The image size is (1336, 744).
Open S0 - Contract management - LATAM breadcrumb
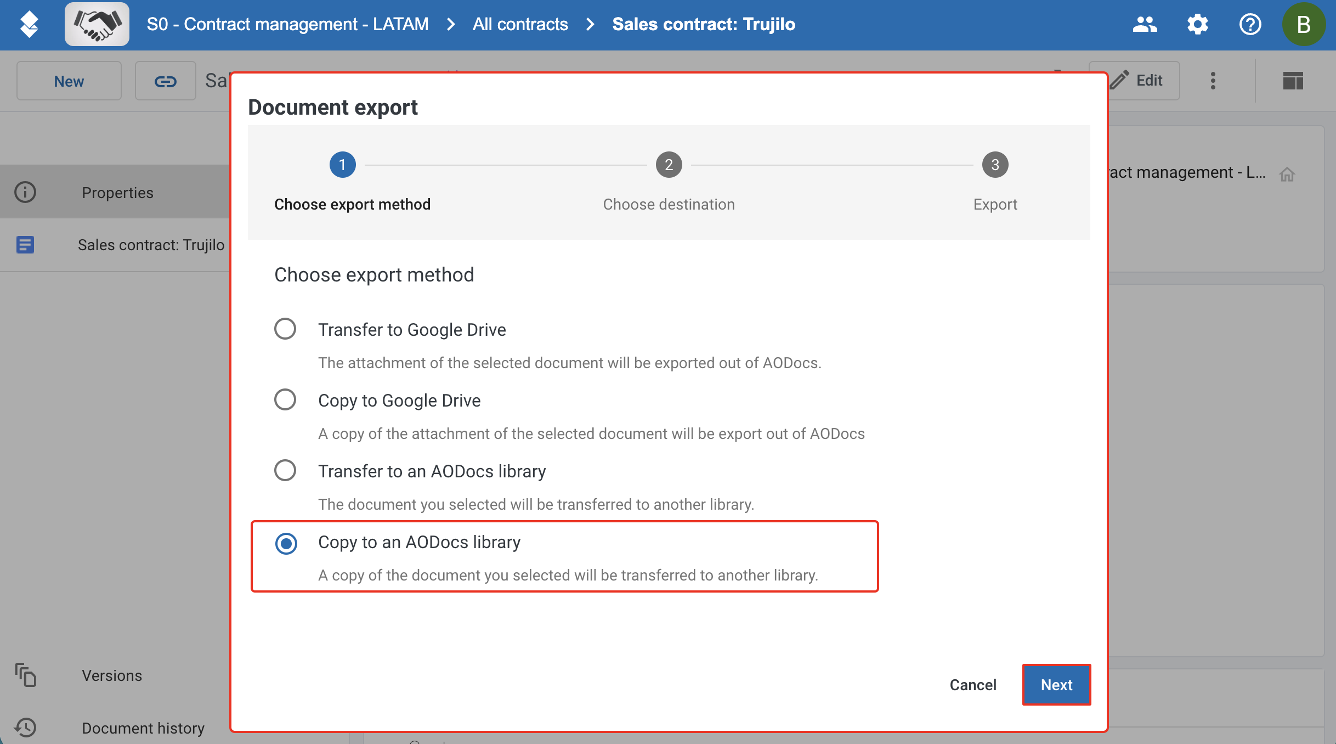click(x=287, y=25)
